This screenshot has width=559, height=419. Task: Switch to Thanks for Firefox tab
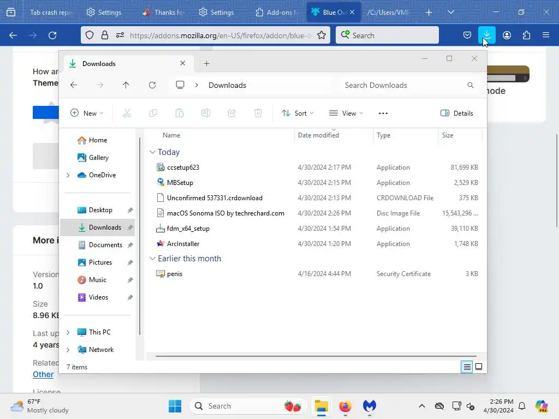point(164,13)
